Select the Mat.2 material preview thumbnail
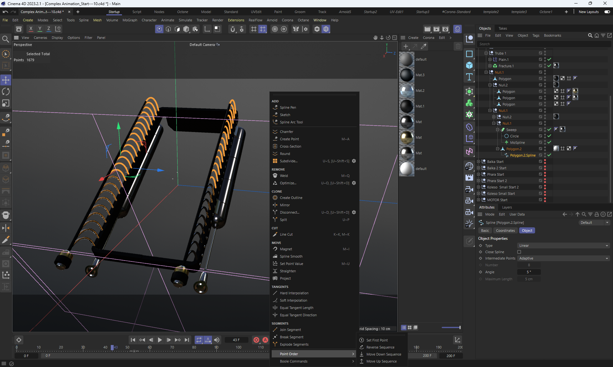This screenshot has height=367, width=613. (x=407, y=91)
